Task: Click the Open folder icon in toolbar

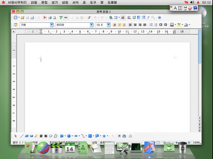Action: [23, 17]
